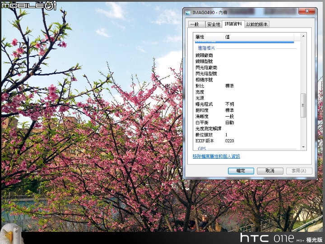Screen dimensions: 325x244
Task: Select the 數位縮放 property row
Action: click(246, 135)
